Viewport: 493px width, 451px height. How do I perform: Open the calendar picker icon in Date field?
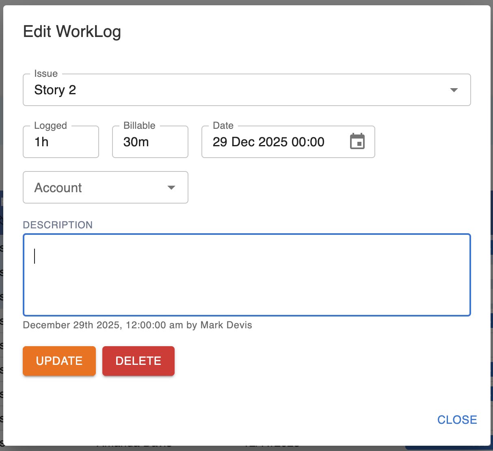pyautogui.click(x=357, y=141)
